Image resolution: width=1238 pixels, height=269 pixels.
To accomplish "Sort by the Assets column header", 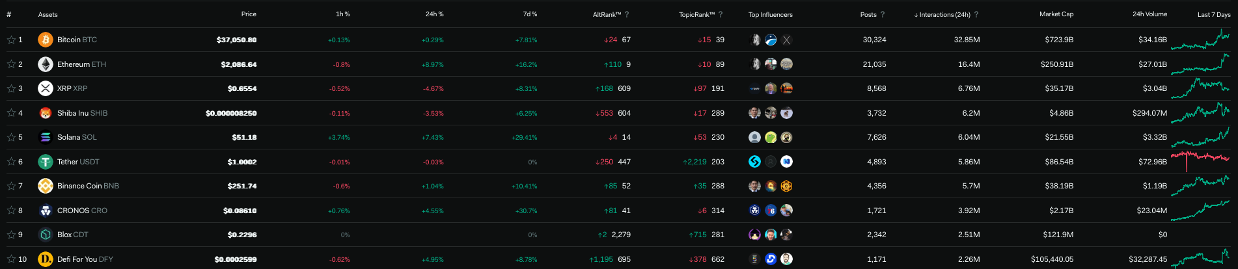I will pyautogui.click(x=48, y=14).
